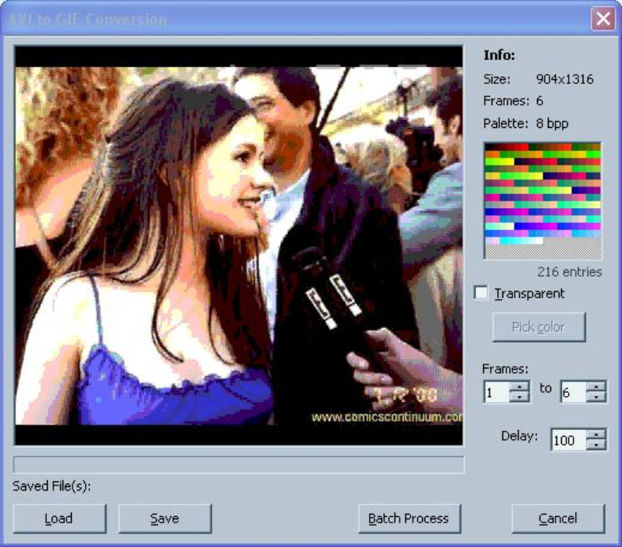Viewport: 622px width, 547px height.
Task: Click the video frame preview
Action: [238, 245]
